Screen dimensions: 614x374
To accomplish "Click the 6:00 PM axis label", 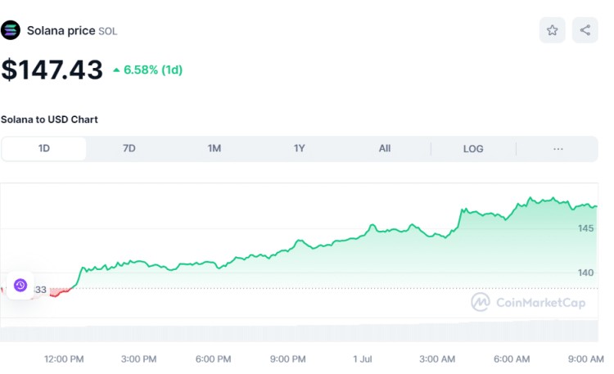I will click(214, 359).
